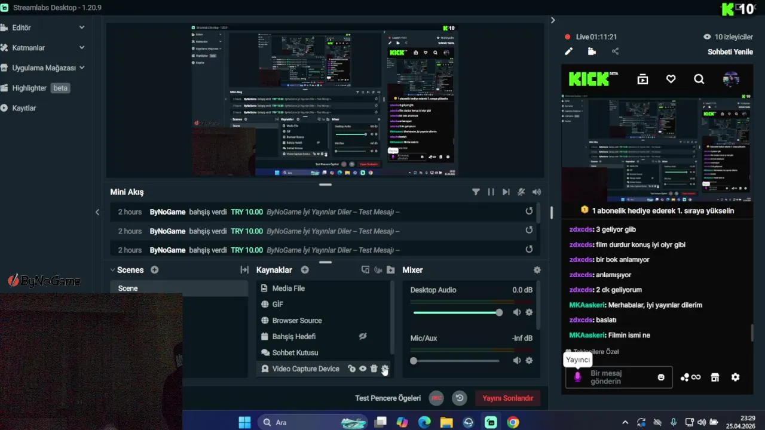Select the Video Capture Device source
765x430 pixels.
(324, 369)
